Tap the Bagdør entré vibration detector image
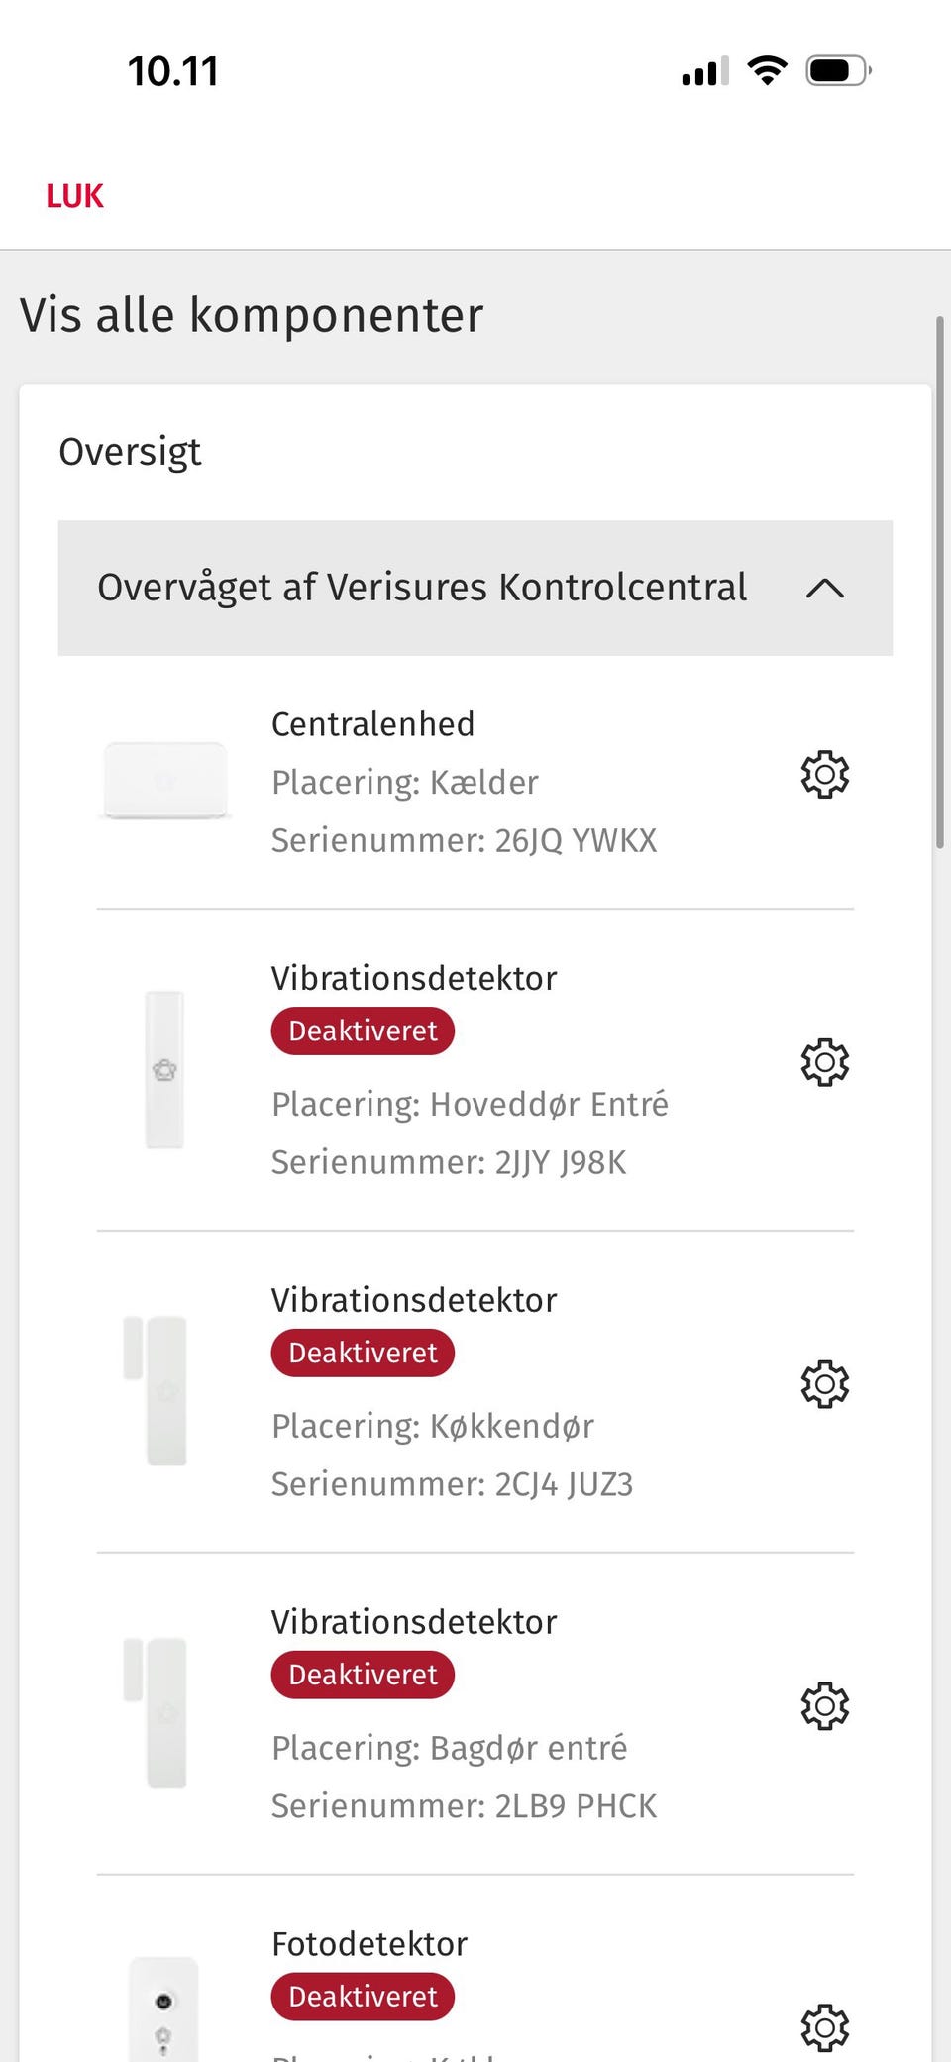The width and height of the screenshot is (951, 2062). (157, 1711)
